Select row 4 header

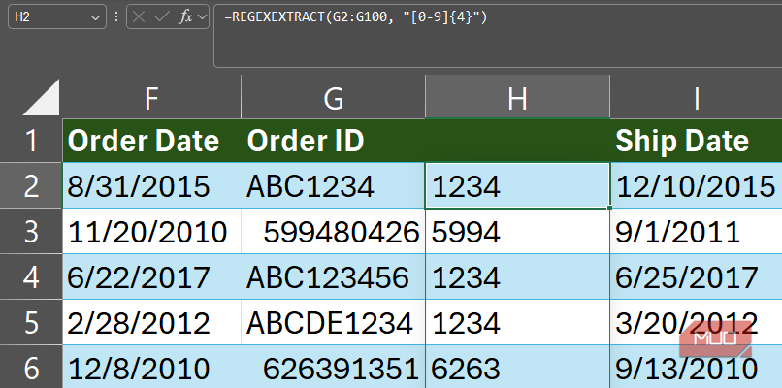pyautogui.click(x=31, y=276)
